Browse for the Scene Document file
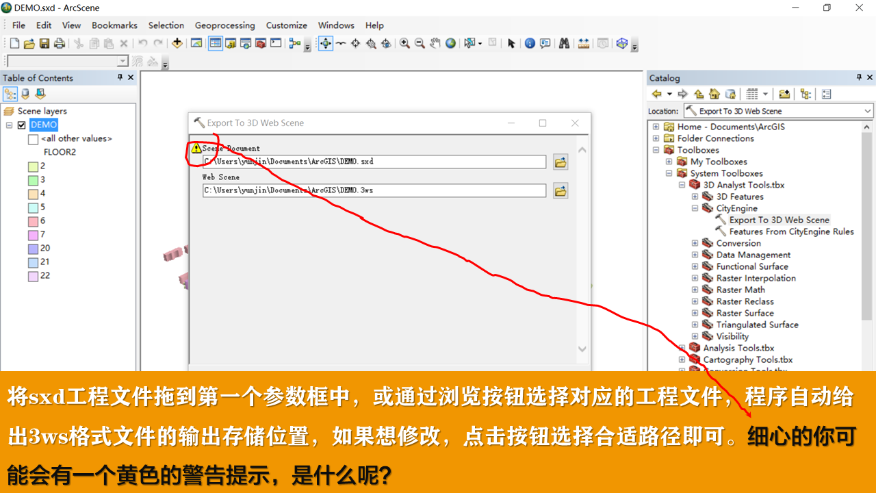Image resolution: width=876 pixels, height=493 pixels. click(x=561, y=162)
